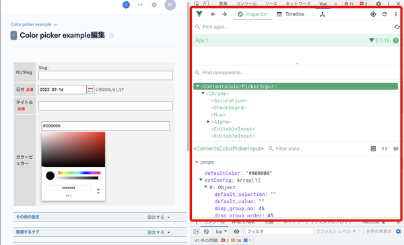Select the Checkboard component

pos(229,108)
